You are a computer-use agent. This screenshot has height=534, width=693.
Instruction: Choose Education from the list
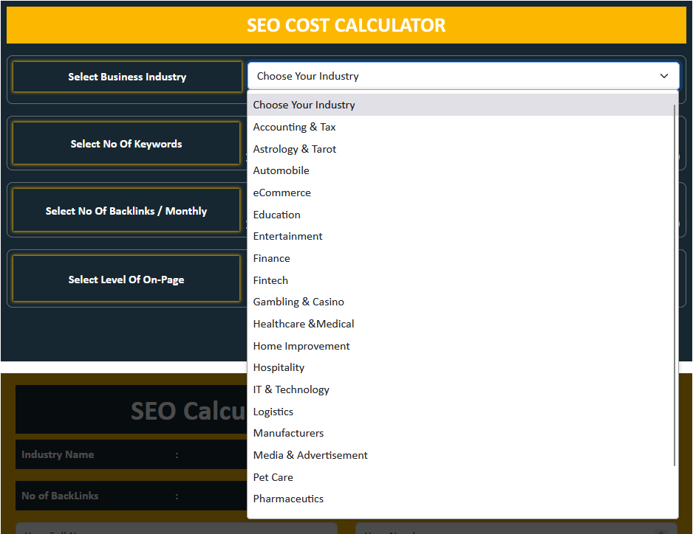tap(276, 215)
